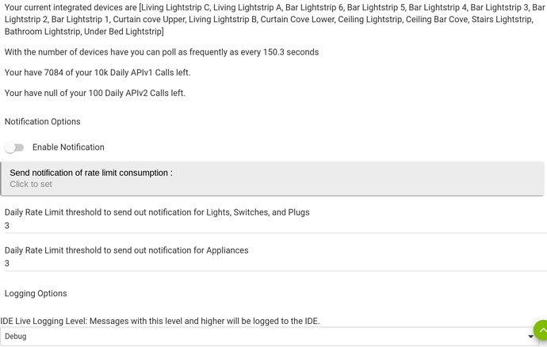Click the Lights, Switches, and Plugs threshold label
Image resolution: width=547 pixels, height=347 pixels.
click(157, 212)
